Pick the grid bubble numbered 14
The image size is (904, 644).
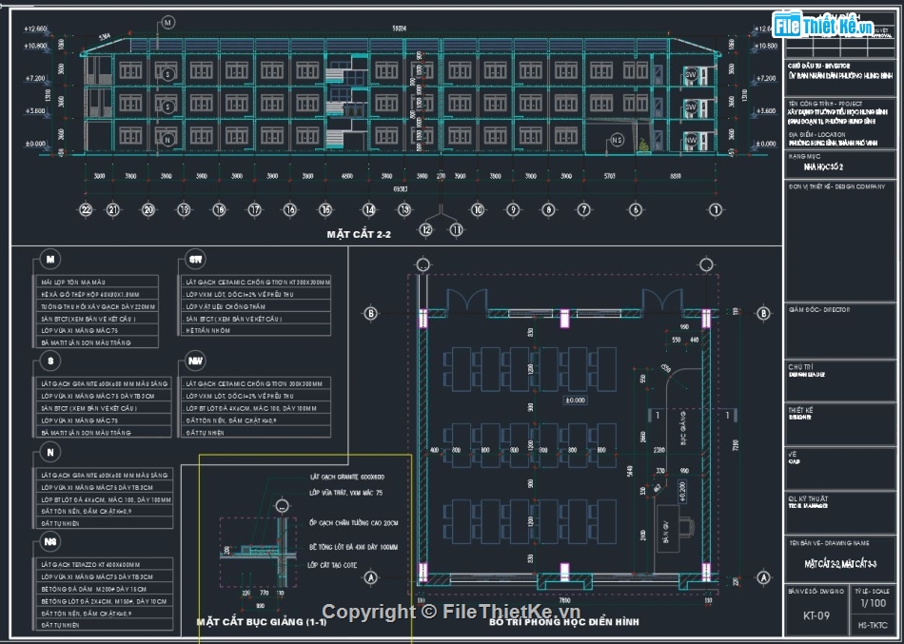(x=369, y=210)
